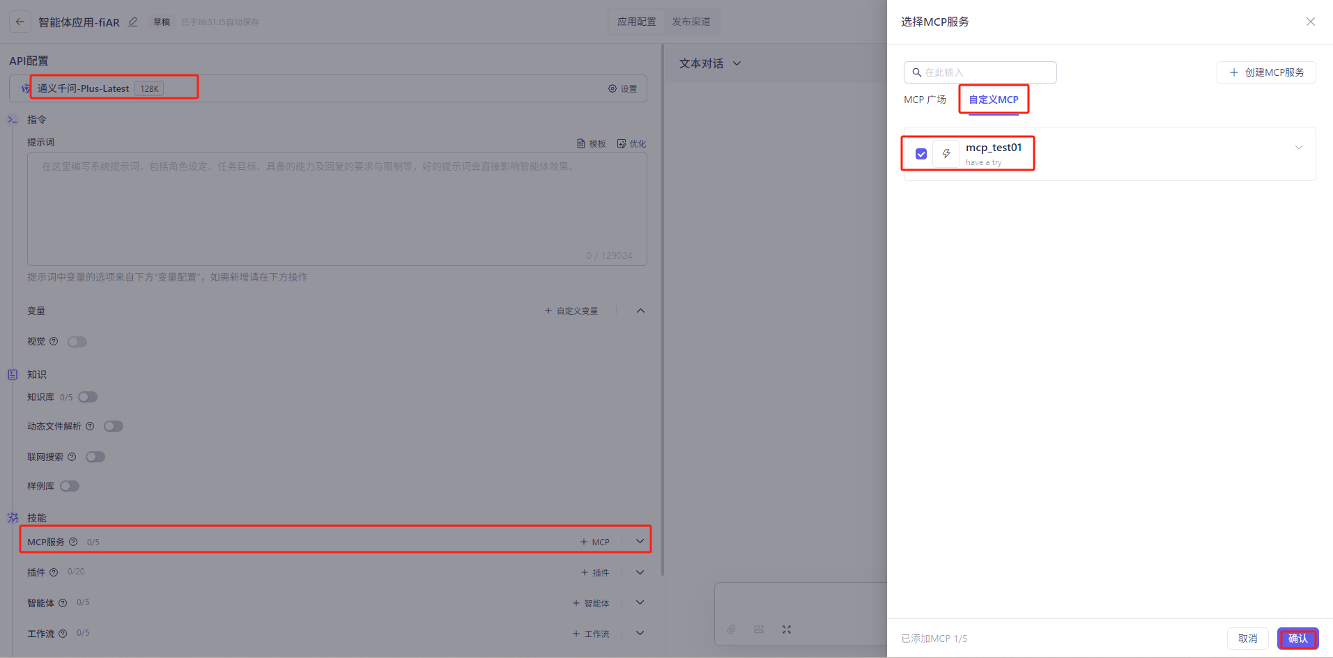Click the attachment paperclip icon

[731, 629]
